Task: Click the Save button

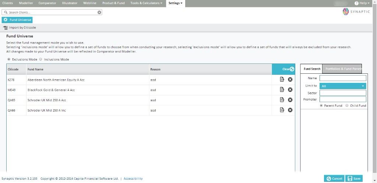Action: [354, 179]
